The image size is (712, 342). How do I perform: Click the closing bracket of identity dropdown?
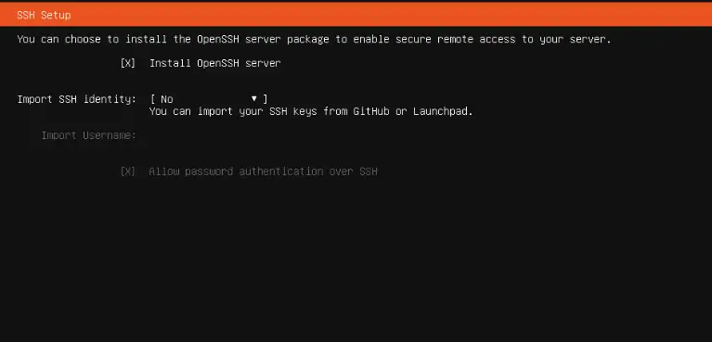click(x=265, y=99)
